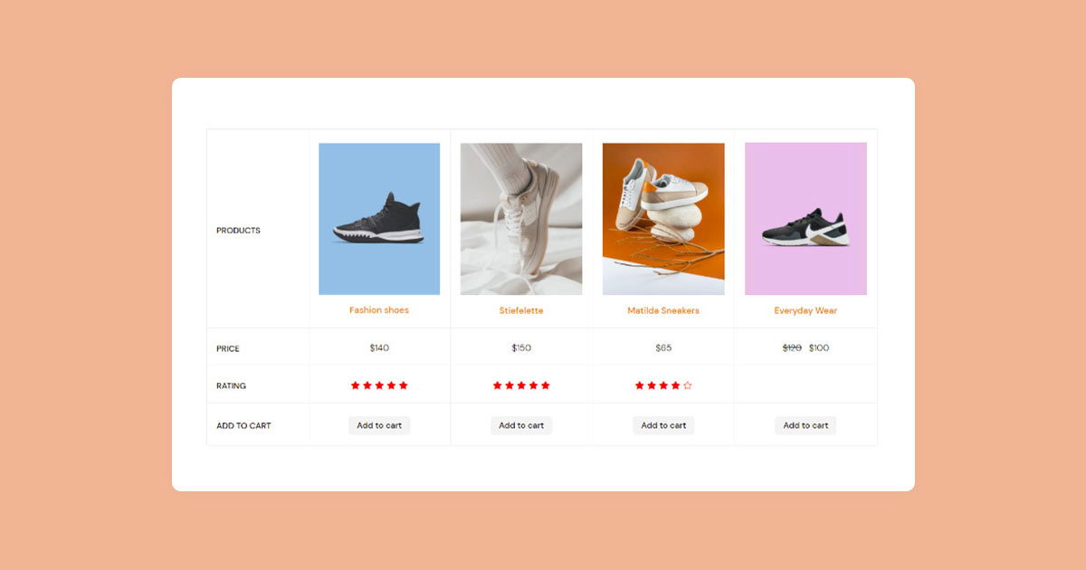Select the five-star rating for Stiefelette
The width and height of the screenshot is (1086, 570).
521,385
